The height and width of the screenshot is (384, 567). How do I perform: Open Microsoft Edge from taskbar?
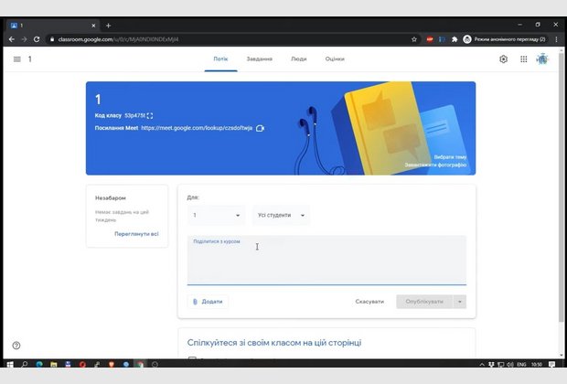[39, 364]
